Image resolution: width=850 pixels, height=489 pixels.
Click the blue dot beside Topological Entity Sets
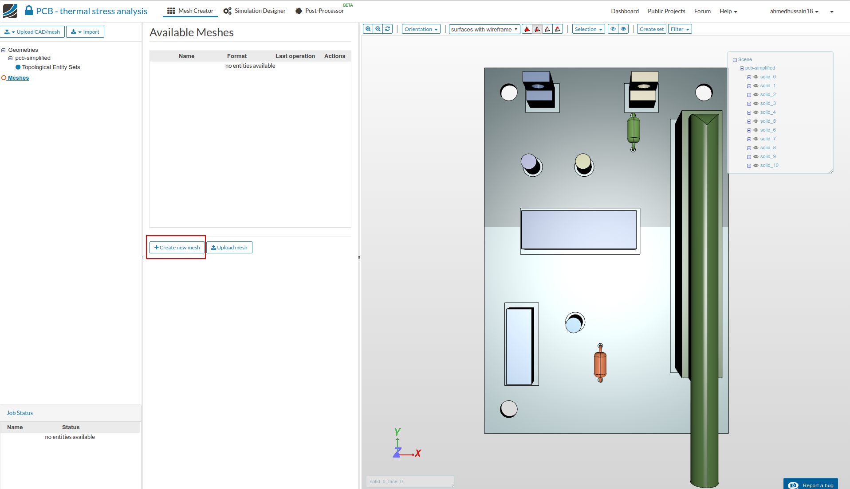[x=18, y=67]
